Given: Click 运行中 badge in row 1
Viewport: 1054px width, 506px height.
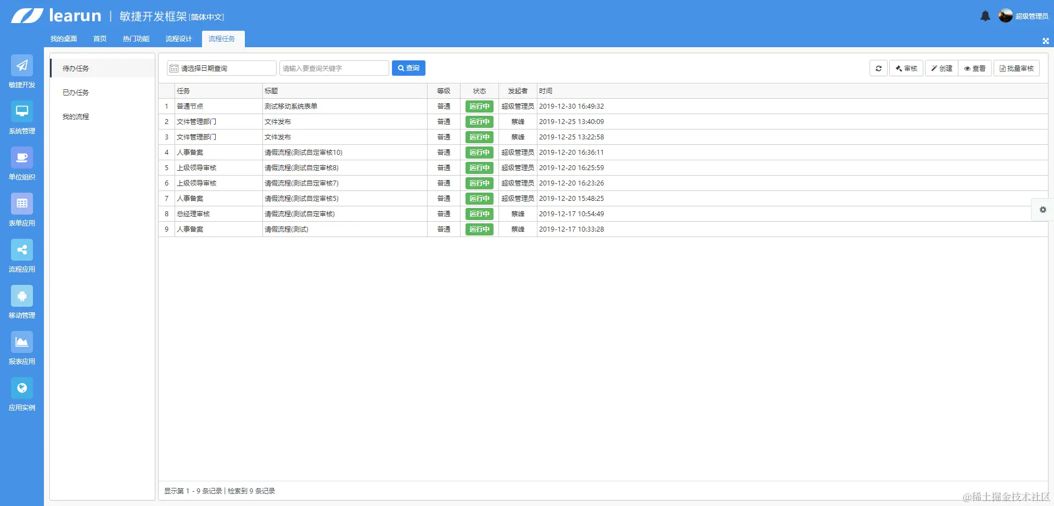Looking at the screenshot, I should pos(479,106).
